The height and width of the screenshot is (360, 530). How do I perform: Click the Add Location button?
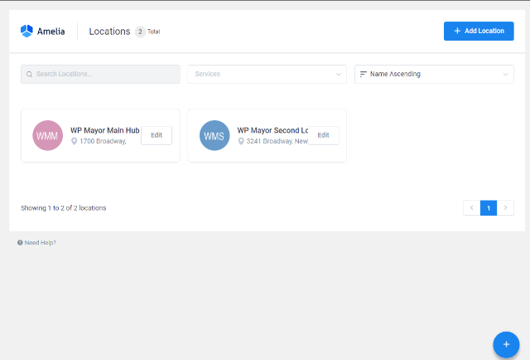click(479, 31)
